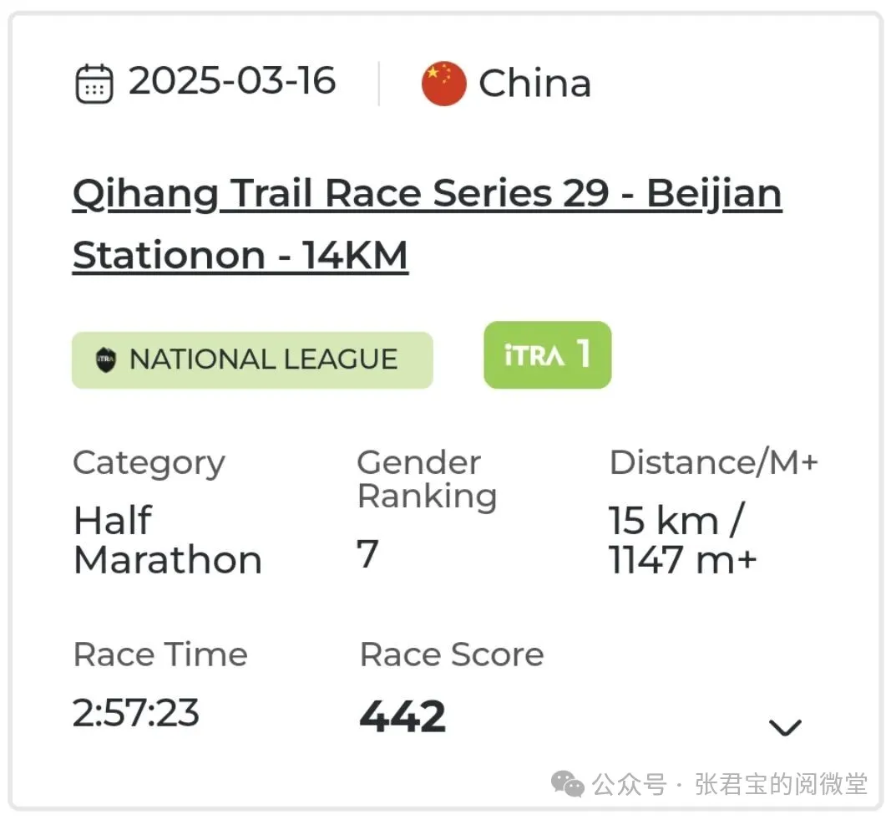
Task: Select the 2025-03-16 date text
Action: click(x=232, y=82)
